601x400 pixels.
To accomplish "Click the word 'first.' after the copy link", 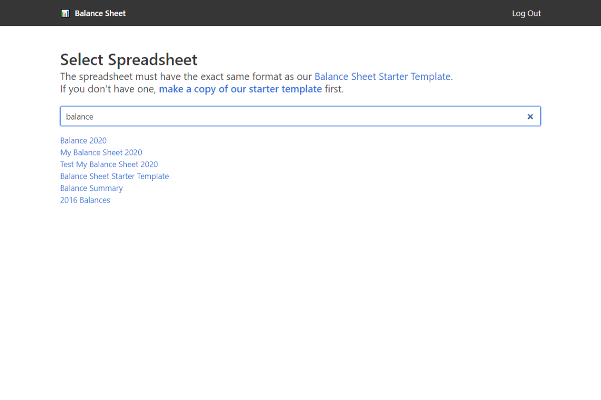I will 334,89.
